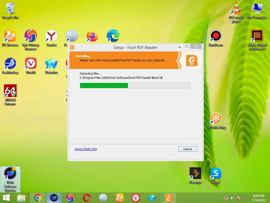
Task: Select the Adobe Digital Editions 4.5 shortcut
Action: [257, 40]
